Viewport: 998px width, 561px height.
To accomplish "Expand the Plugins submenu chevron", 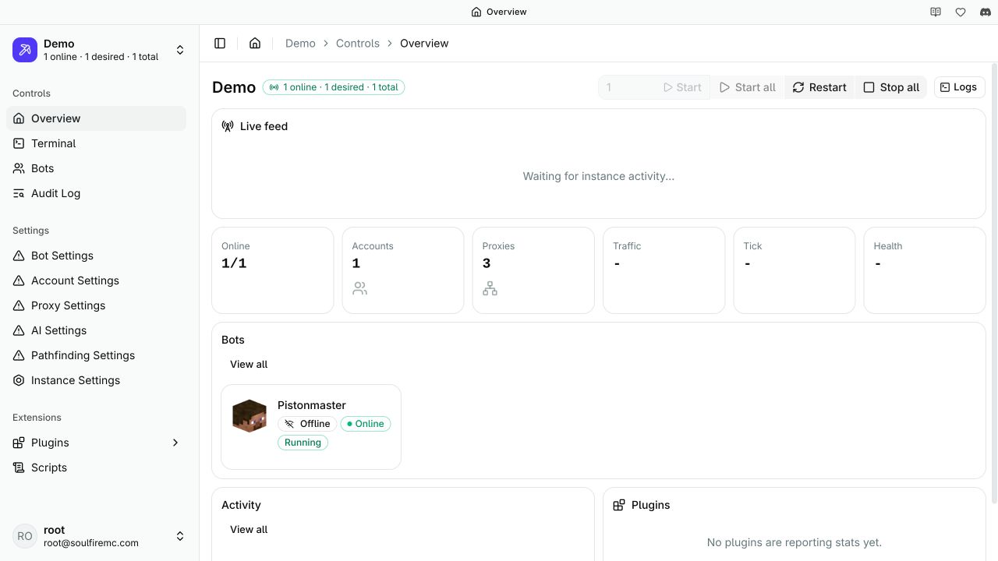I will 175,443.
